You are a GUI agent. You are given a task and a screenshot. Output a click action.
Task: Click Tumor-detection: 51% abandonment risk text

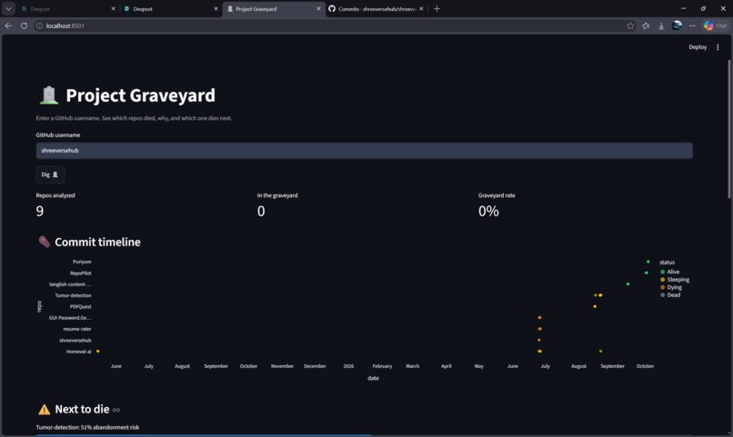(x=87, y=427)
